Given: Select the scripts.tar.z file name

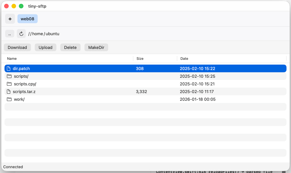Looking at the screenshot, I should tap(24, 91).
